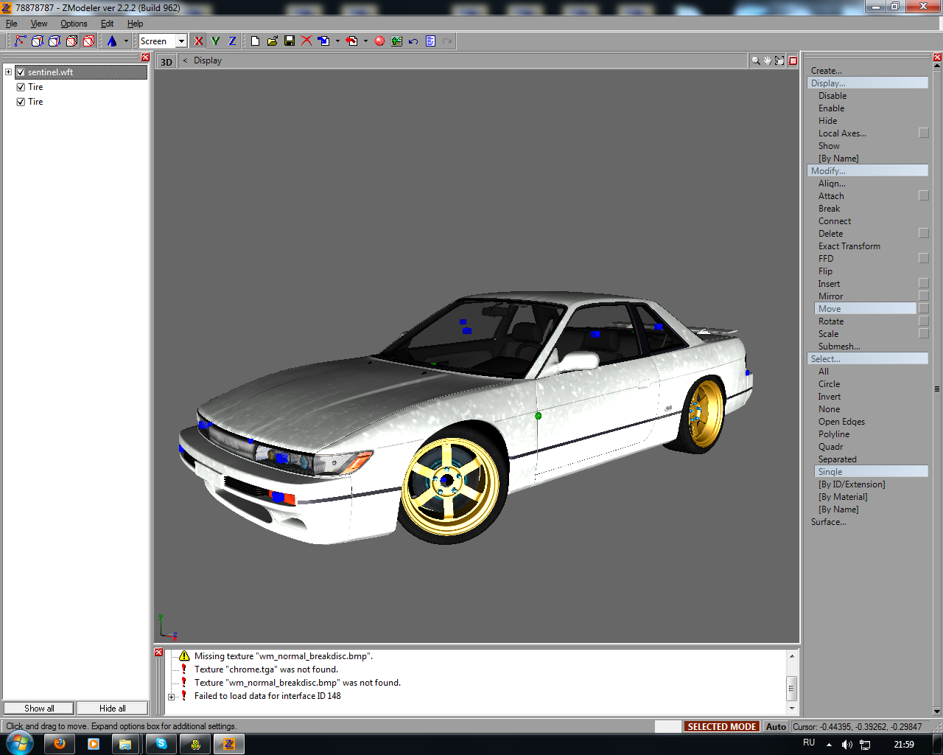943x755 pixels.
Task: Open the import icon dropdown arrow
Action: (337, 41)
